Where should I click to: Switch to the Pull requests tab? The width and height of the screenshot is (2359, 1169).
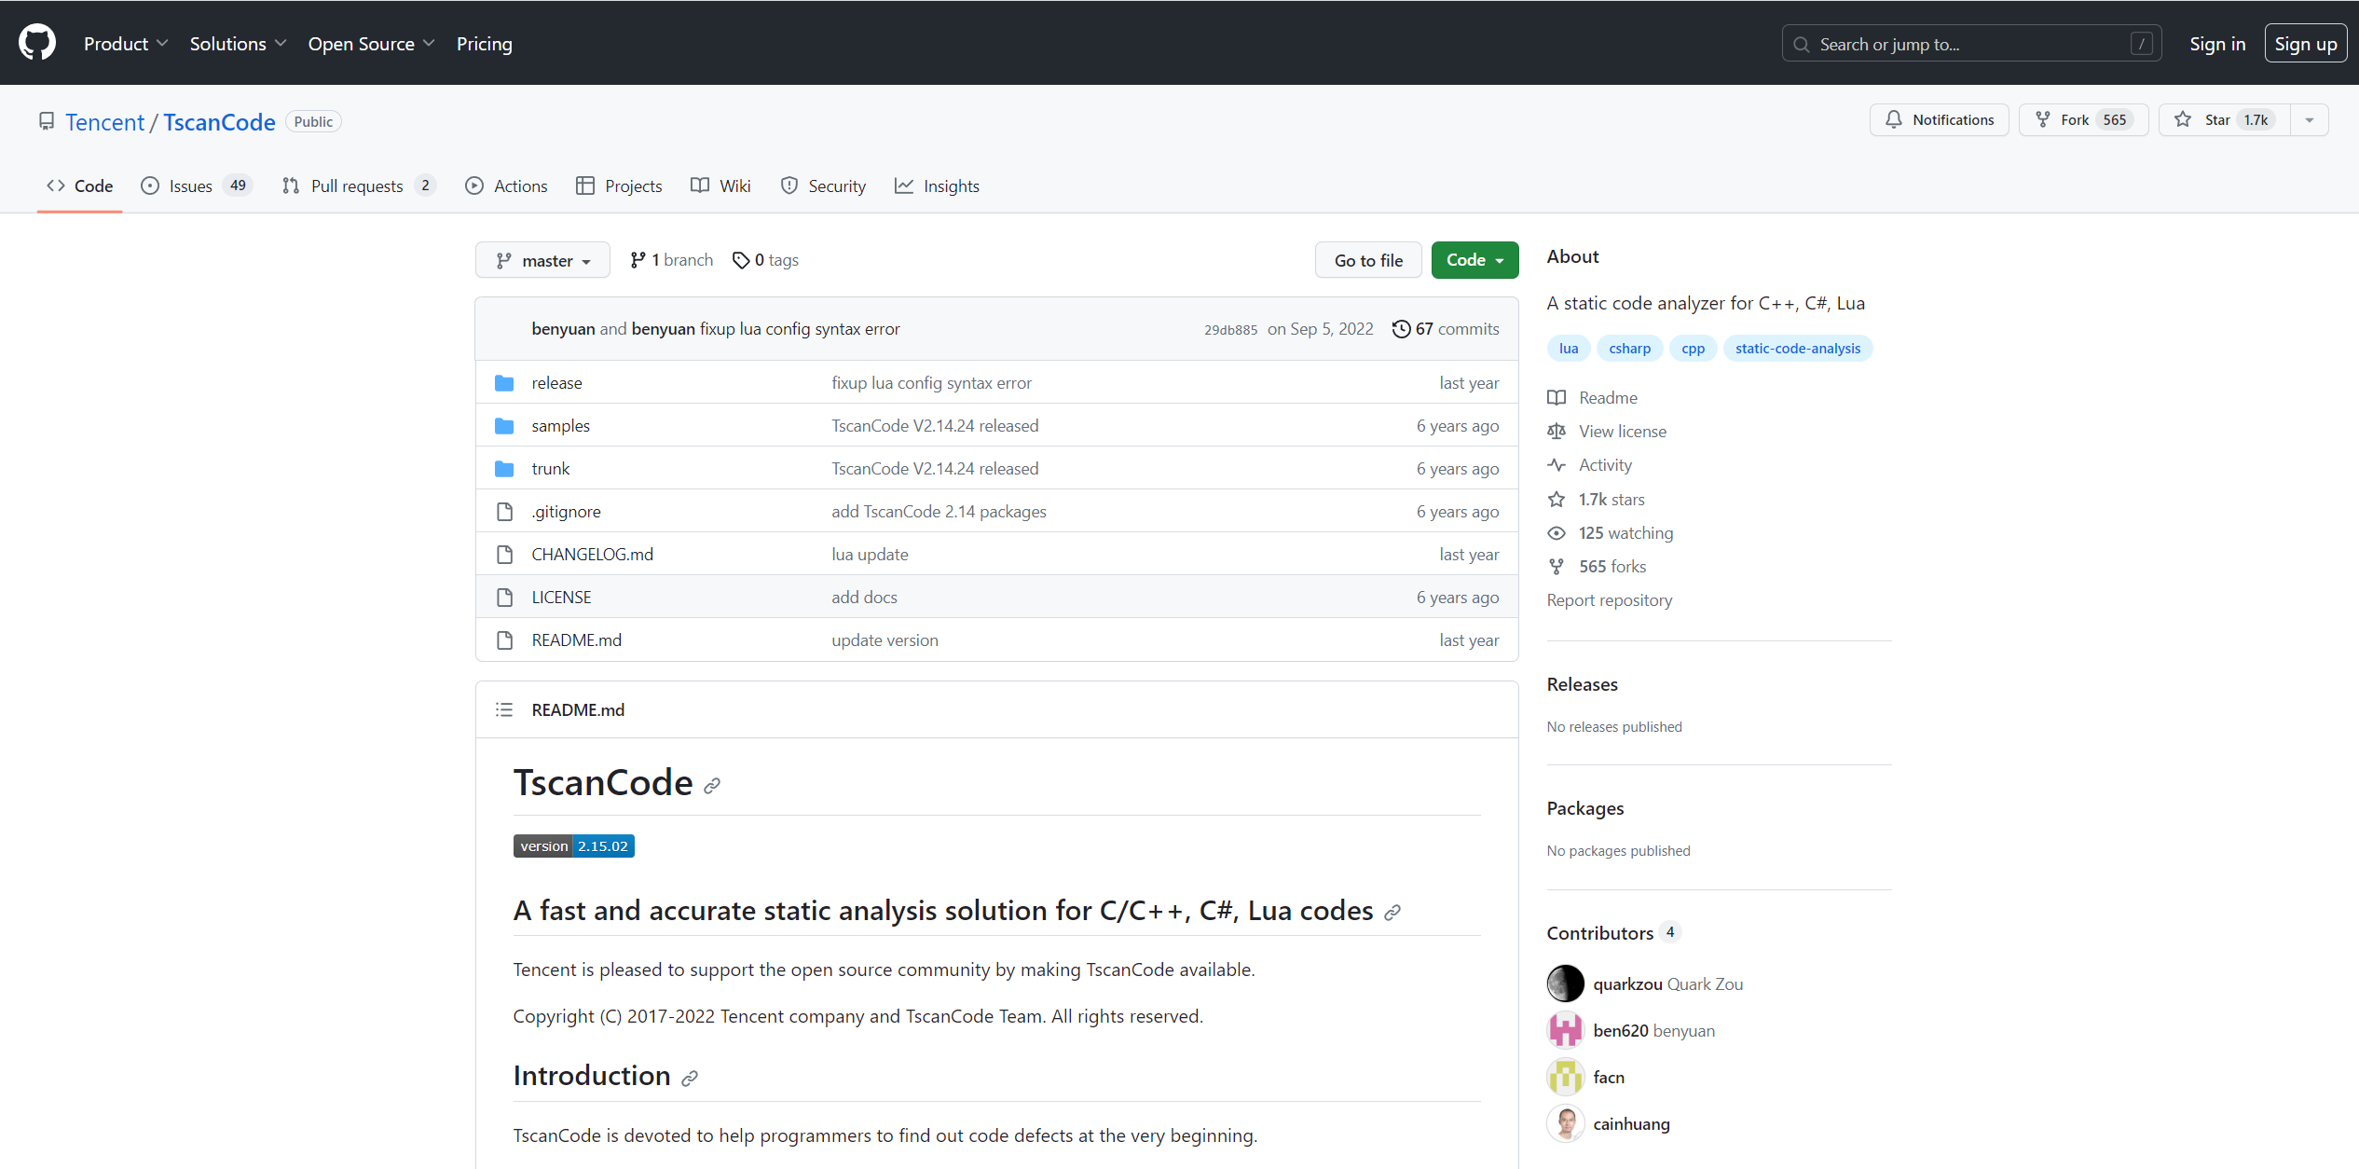pyautogui.click(x=359, y=186)
